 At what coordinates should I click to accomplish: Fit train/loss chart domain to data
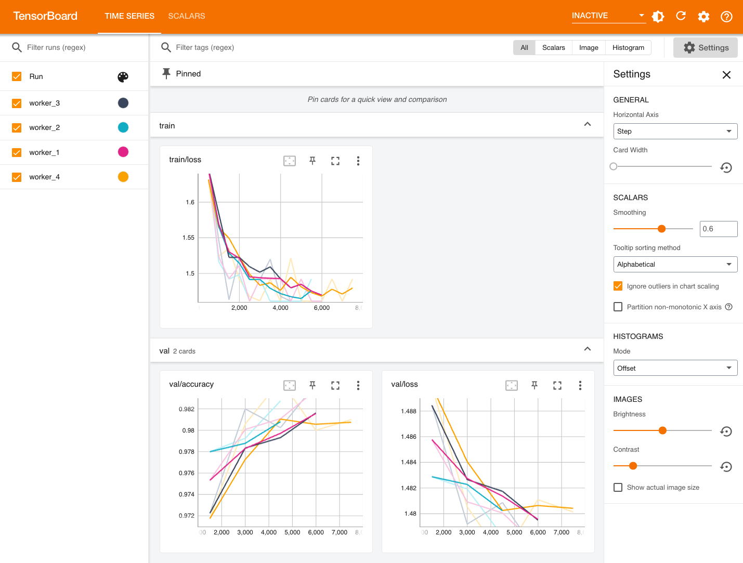290,161
